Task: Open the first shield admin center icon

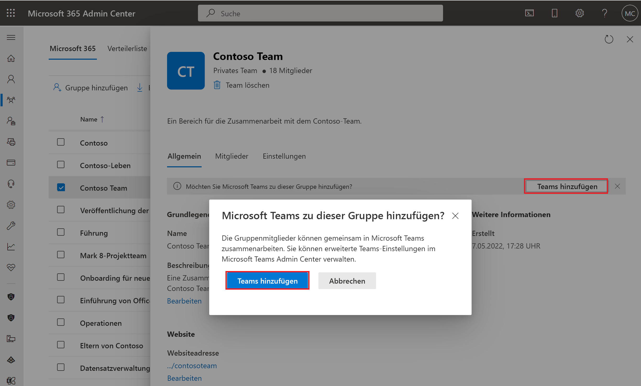Action: 11,297
